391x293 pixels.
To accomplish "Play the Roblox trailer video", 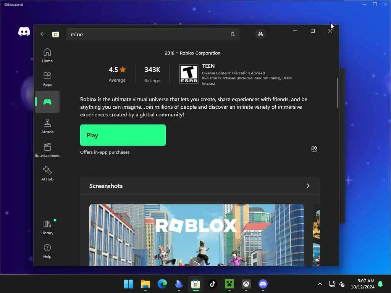I will coord(197,263).
